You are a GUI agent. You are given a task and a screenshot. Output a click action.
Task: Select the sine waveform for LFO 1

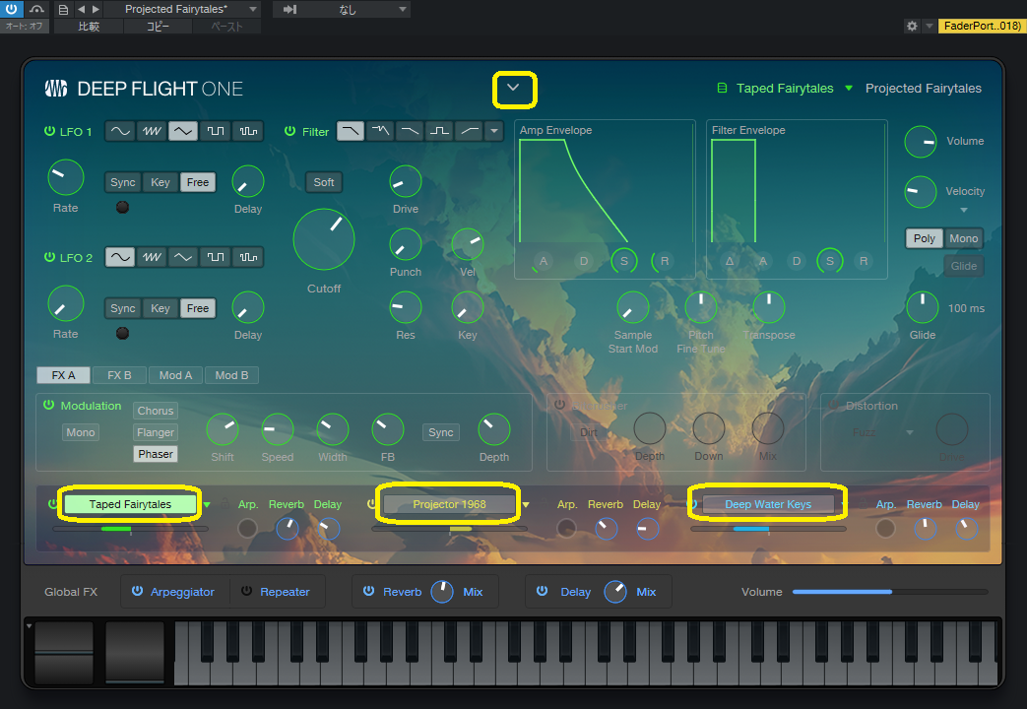pos(120,131)
